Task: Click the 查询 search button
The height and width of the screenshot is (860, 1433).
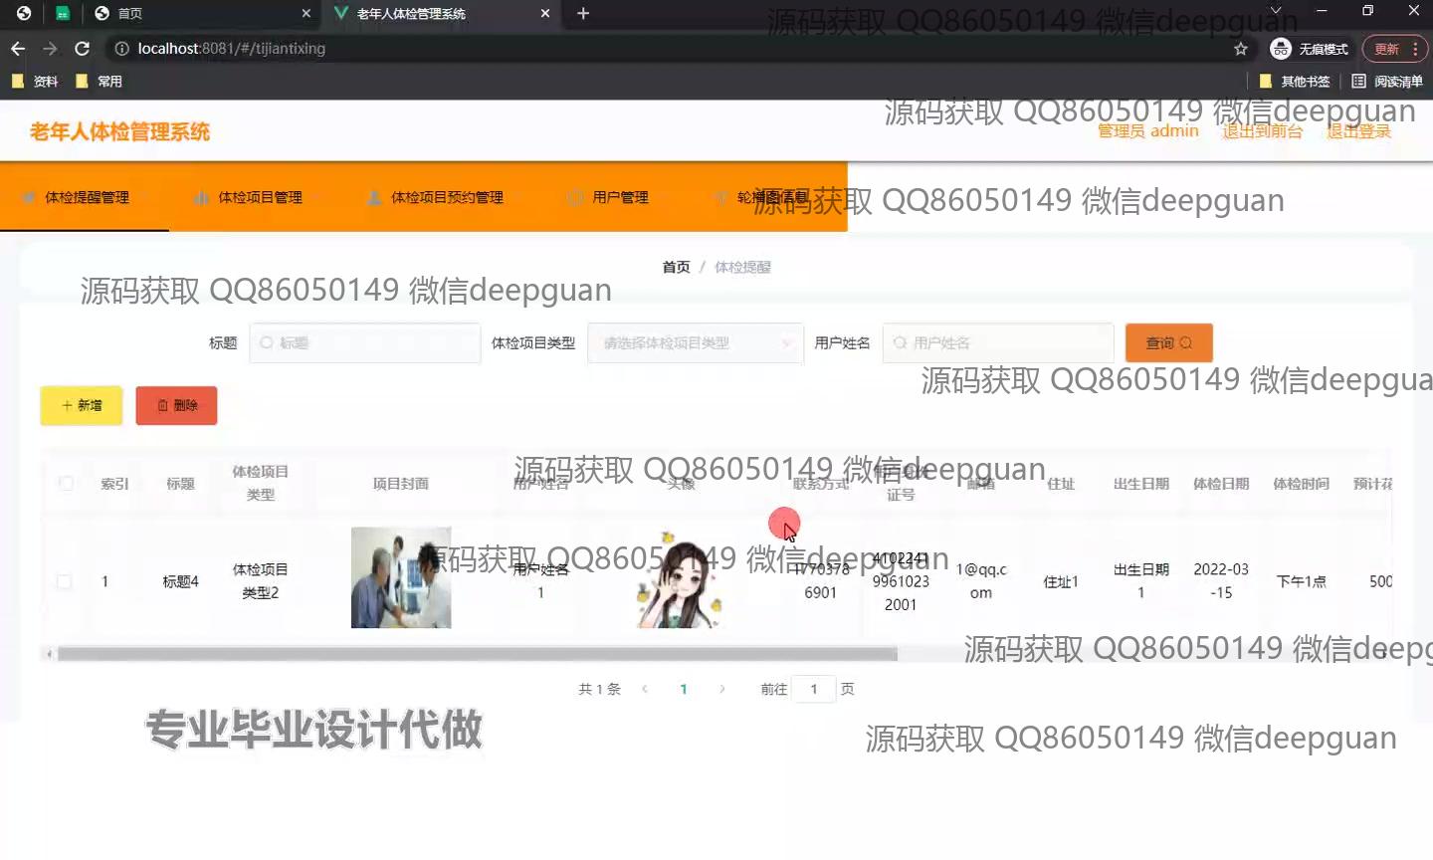Action: click(1168, 343)
